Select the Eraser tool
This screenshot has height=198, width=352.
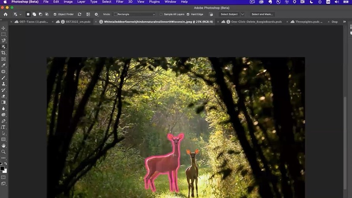point(4,96)
